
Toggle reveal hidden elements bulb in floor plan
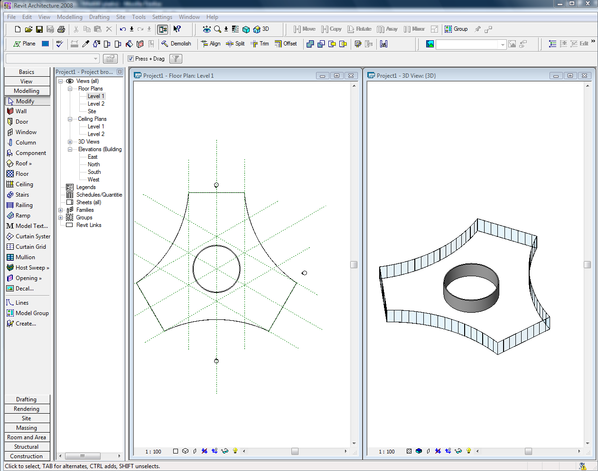tap(235, 451)
